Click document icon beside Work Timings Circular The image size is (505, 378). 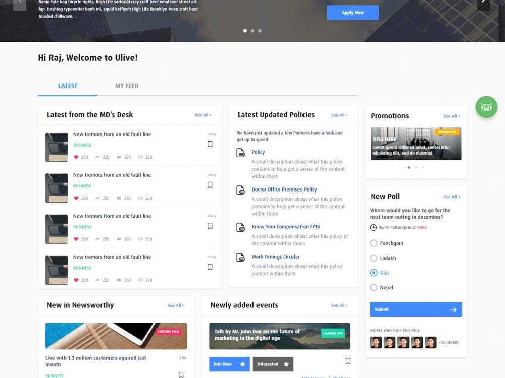(240, 257)
